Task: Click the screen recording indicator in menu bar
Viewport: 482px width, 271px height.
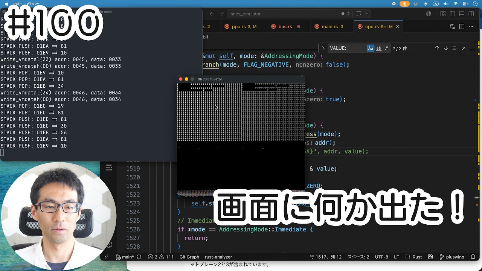Action: 394,4
